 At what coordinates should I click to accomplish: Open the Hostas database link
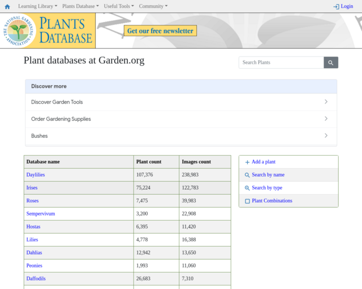click(33, 226)
